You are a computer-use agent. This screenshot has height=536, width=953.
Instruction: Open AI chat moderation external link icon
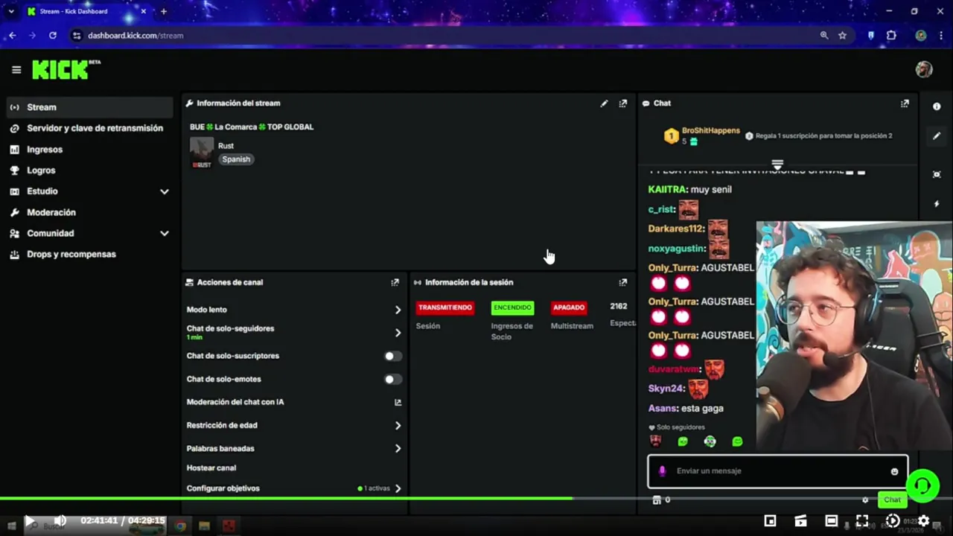pos(398,402)
